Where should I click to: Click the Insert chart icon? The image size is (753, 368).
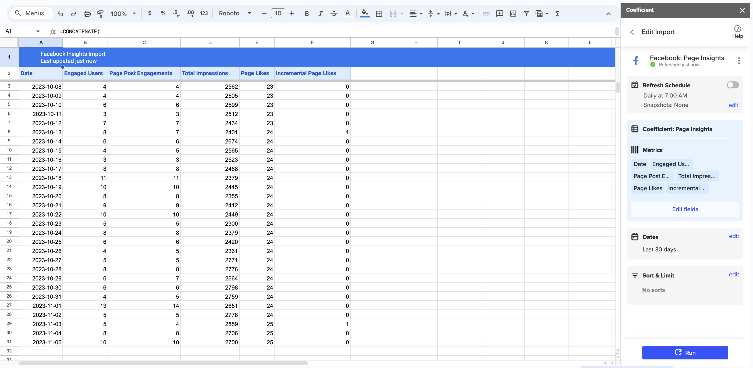[513, 13]
